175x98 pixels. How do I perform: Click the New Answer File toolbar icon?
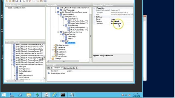click(7, 1)
